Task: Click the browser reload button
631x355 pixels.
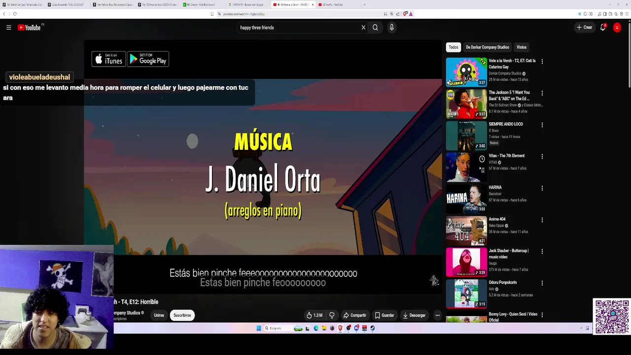Action: (15, 14)
